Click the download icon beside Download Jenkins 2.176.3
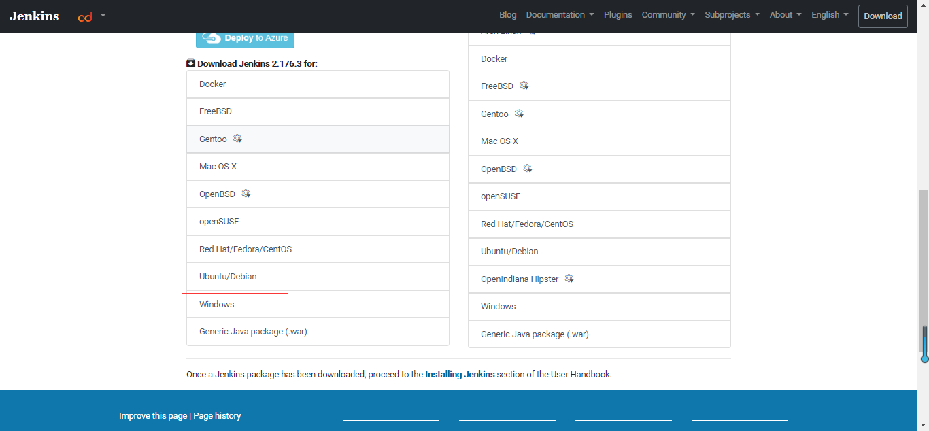The width and height of the screenshot is (929, 431). click(x=191, y=63)
